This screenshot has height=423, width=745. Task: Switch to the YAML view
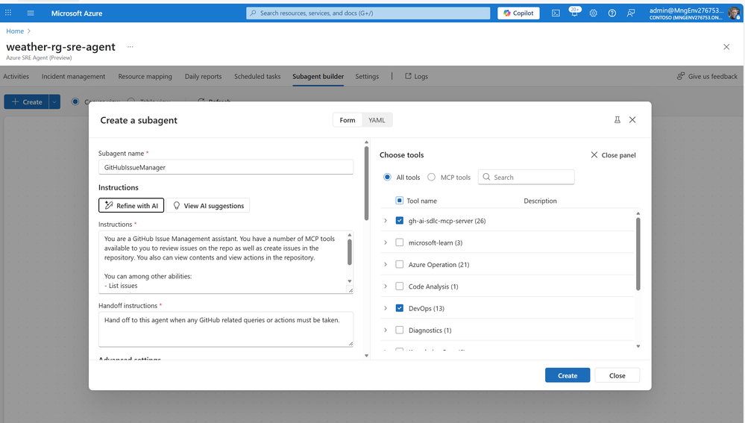coord(377,120)
